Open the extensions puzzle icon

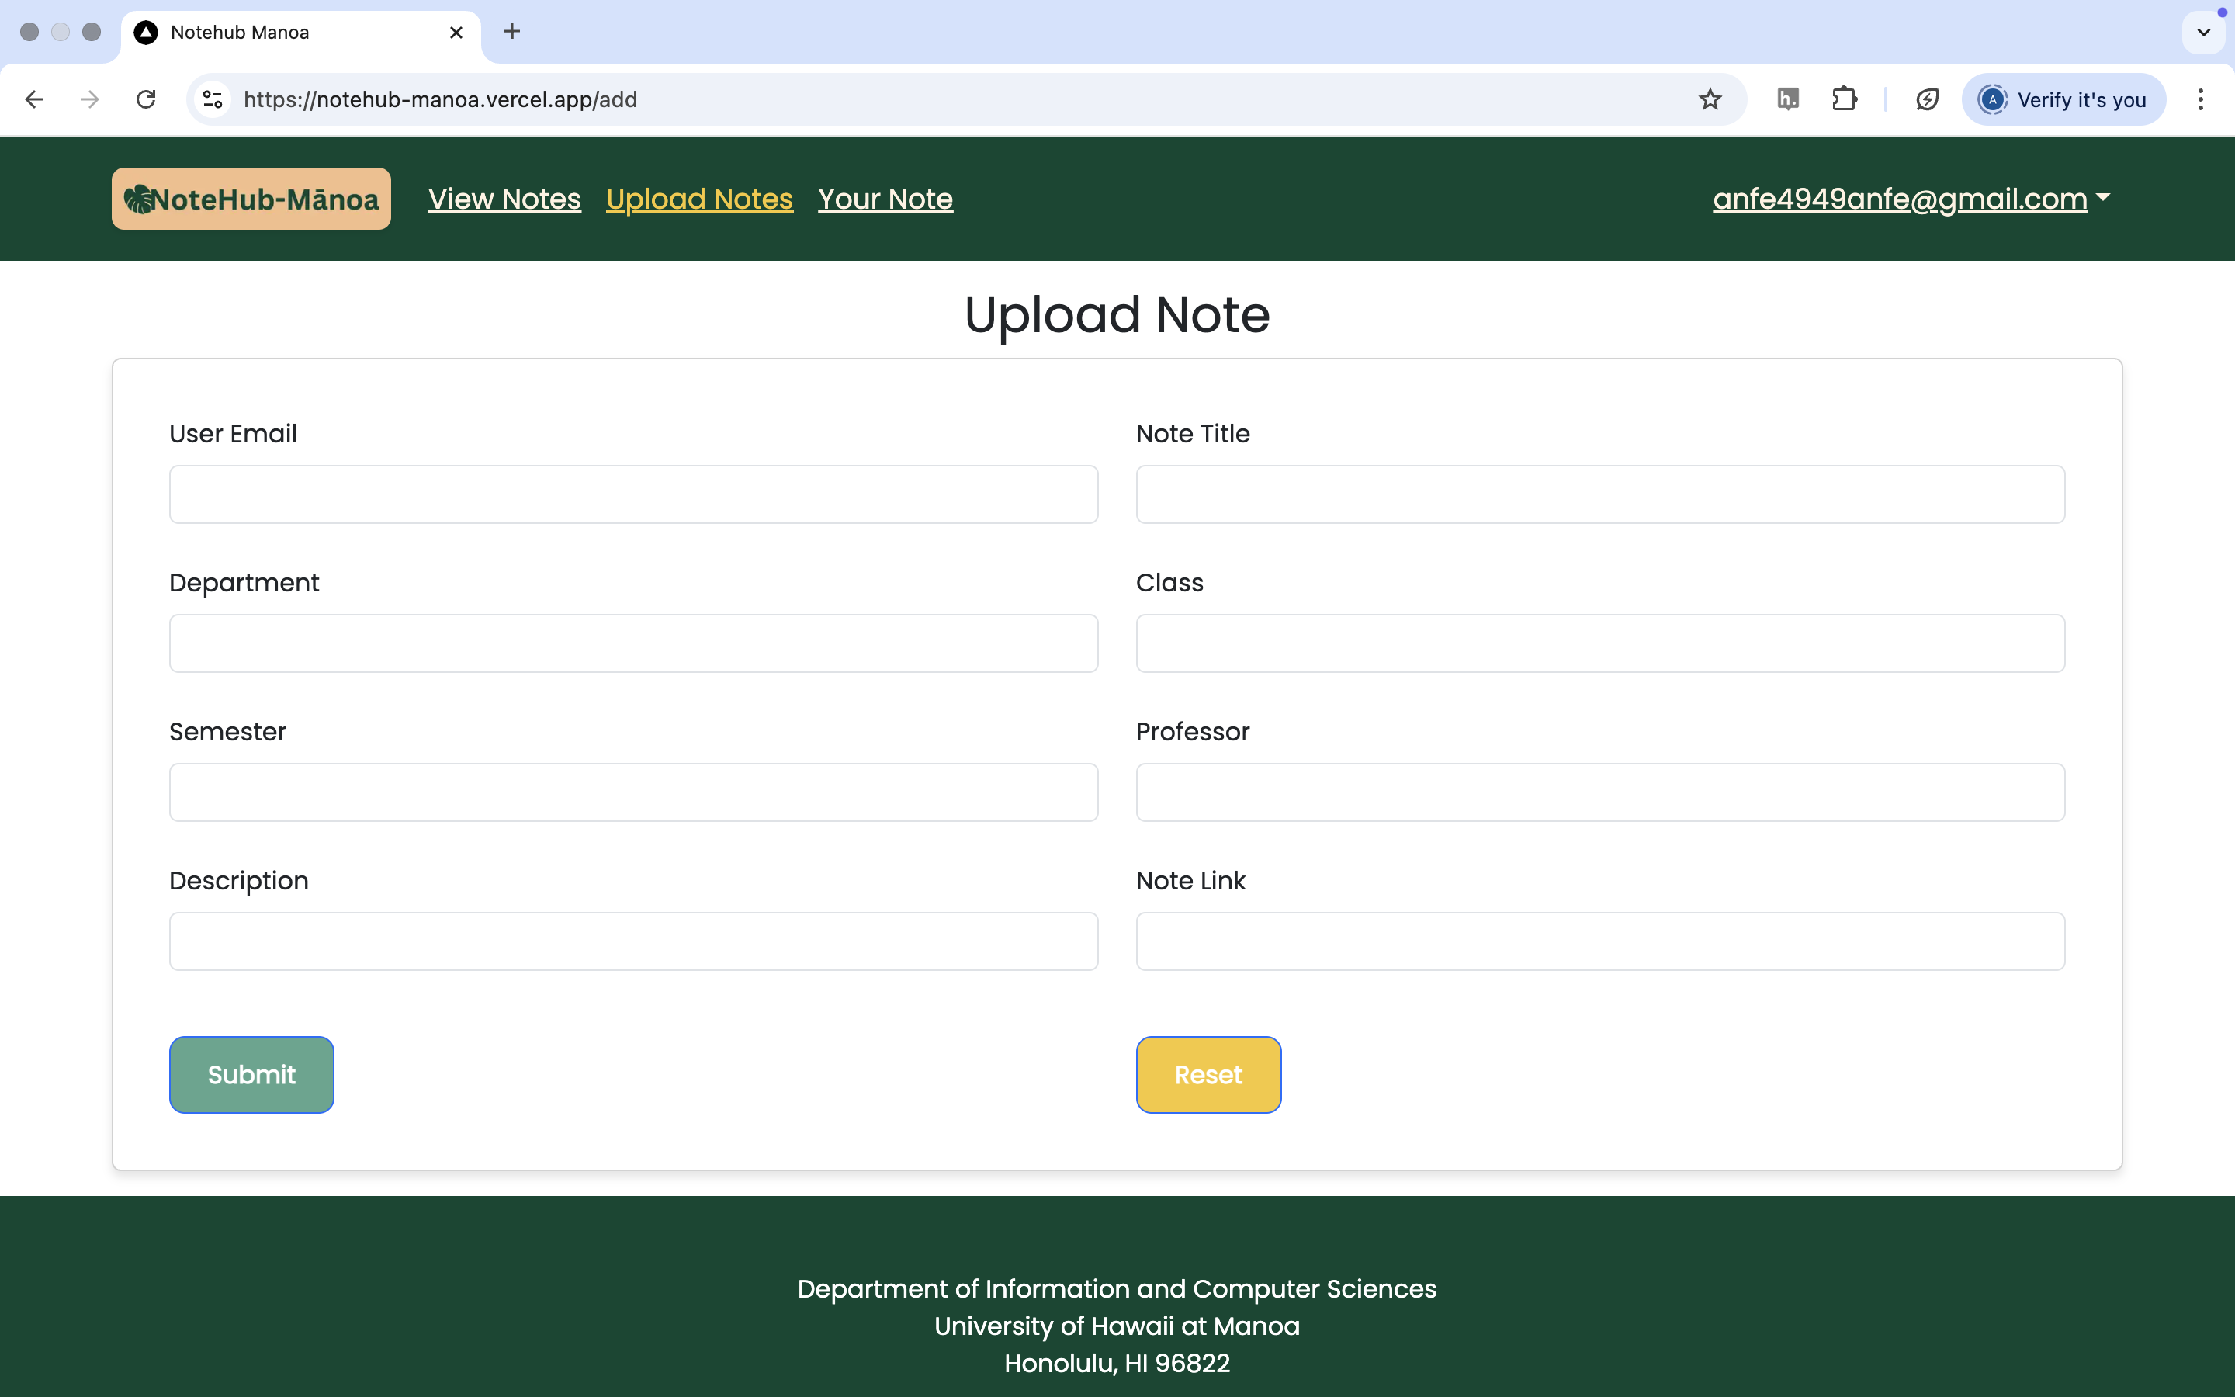(1845, 99)
